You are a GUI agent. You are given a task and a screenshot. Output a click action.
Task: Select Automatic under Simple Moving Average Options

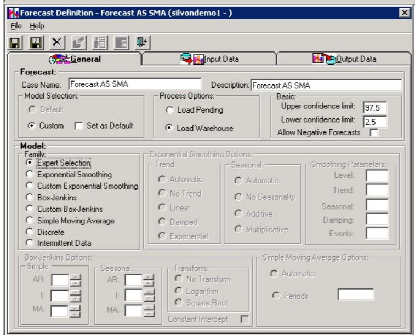(274, 274)
